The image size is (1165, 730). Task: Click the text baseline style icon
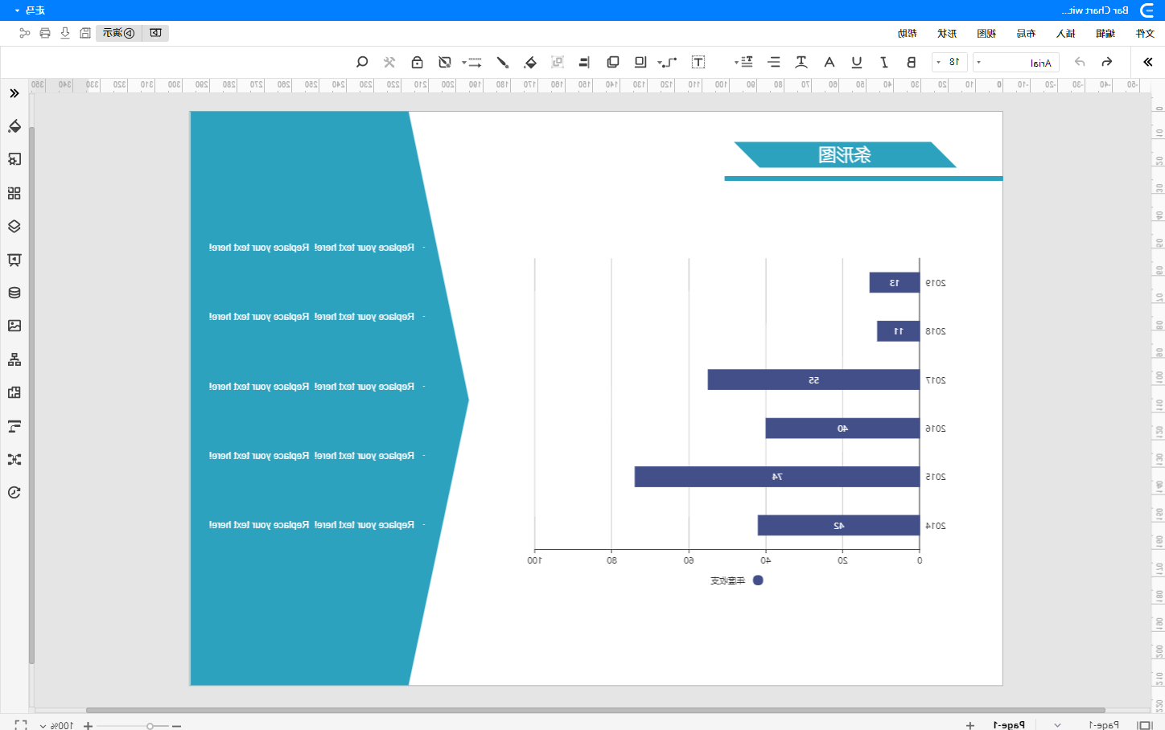click(801, 62)
